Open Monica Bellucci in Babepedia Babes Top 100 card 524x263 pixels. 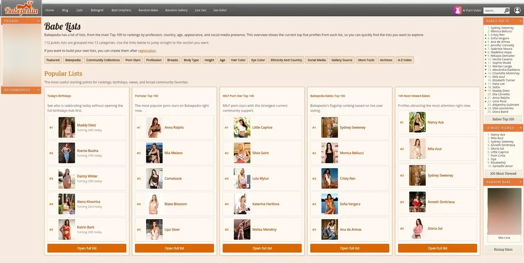pyautogui.click(x=352, y=153)
